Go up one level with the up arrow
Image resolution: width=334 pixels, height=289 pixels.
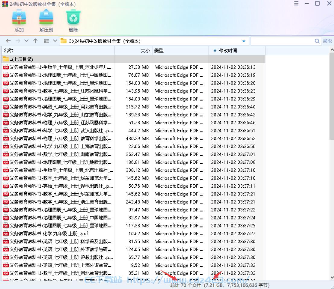coord(35,41)
